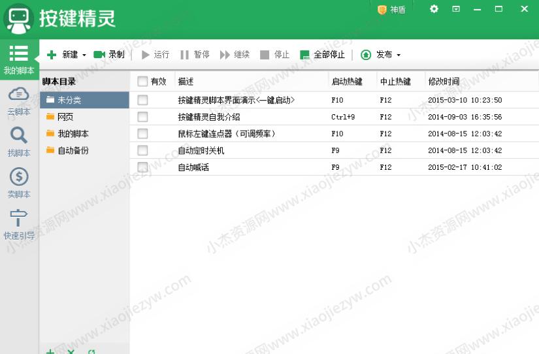Sort by the 启动热键 column header
This screenshot has width=539, height=354.
point(347,82)
